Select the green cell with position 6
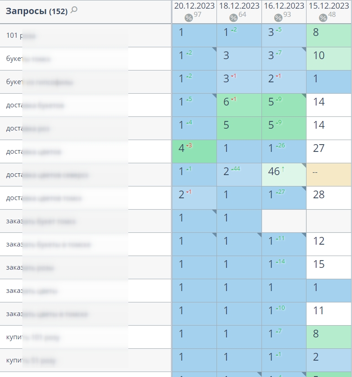The width and height of the screenshot is (352, 377). click(x=239, y=105)
